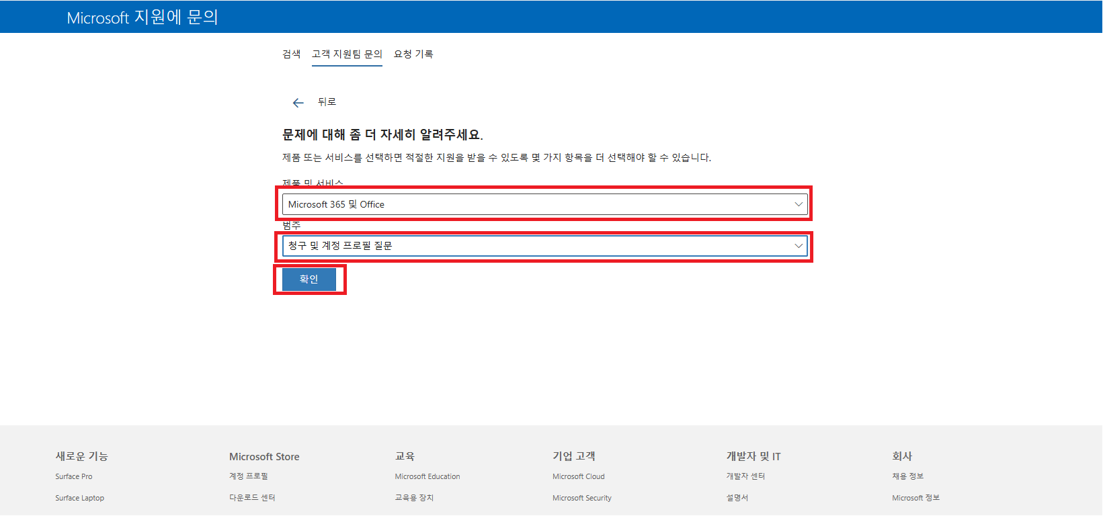Open the Microsoft 정보 footer link
The image size is (1103, 516).
pos(915,498)
